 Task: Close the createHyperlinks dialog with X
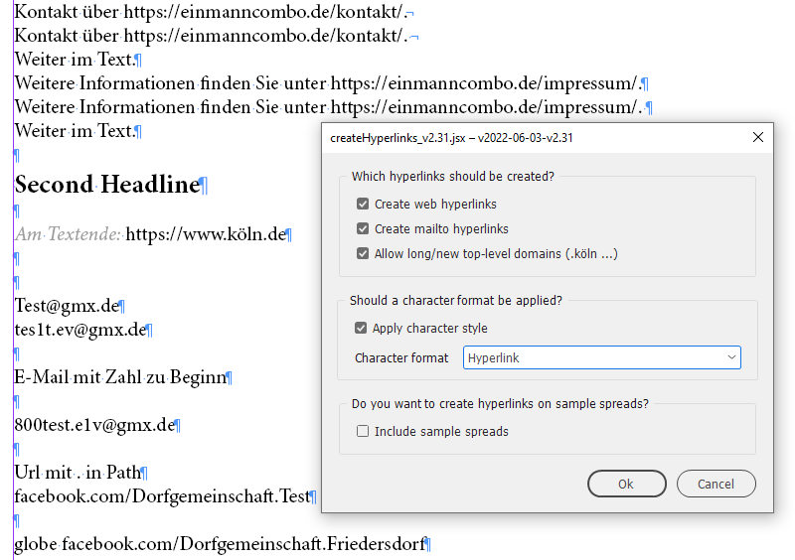757,138
